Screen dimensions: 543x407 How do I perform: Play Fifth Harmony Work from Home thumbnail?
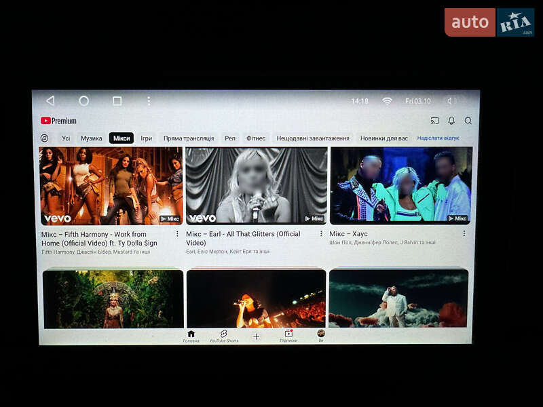point(111,185)
